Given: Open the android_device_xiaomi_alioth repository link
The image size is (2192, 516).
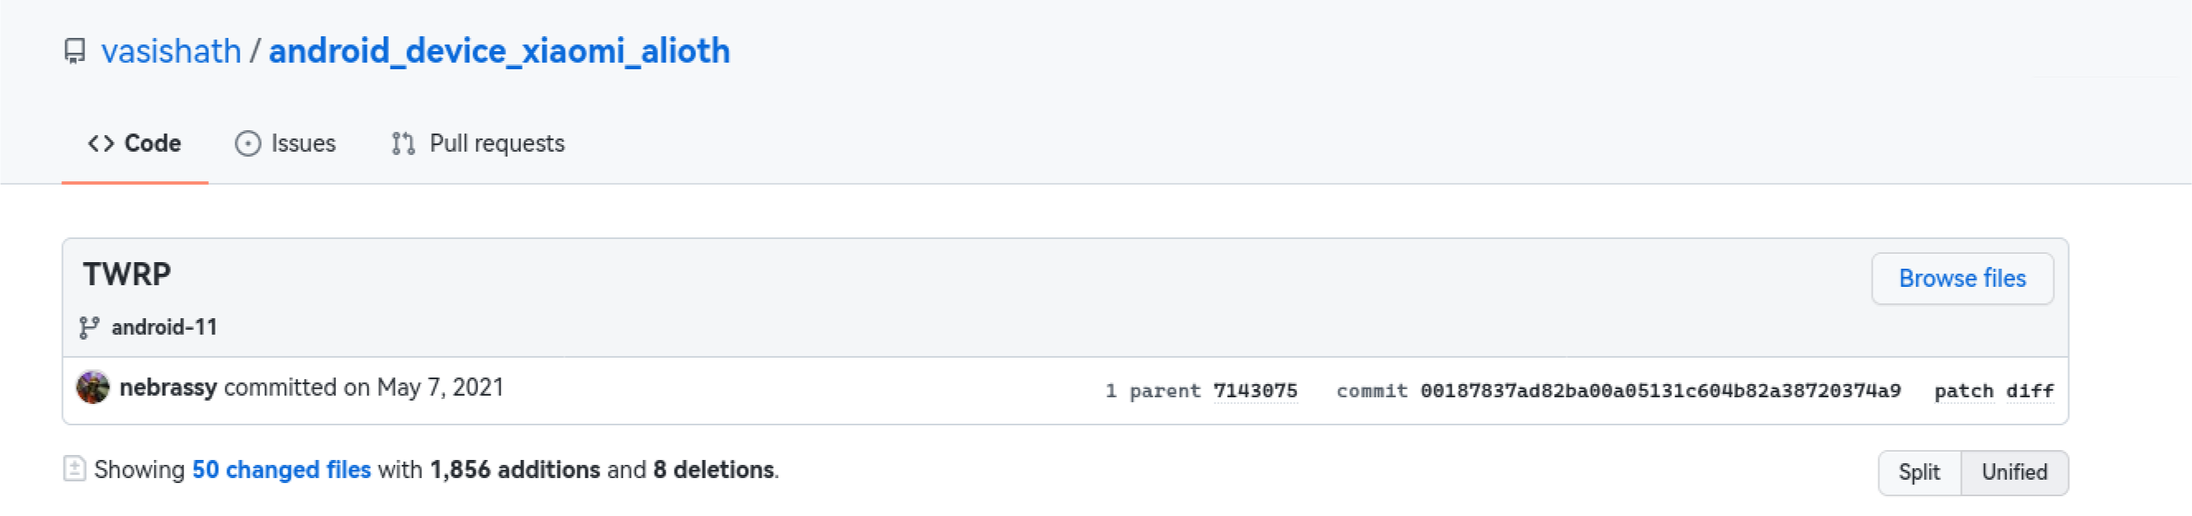Looking at the screenshot, I should [x=499, y=51].
